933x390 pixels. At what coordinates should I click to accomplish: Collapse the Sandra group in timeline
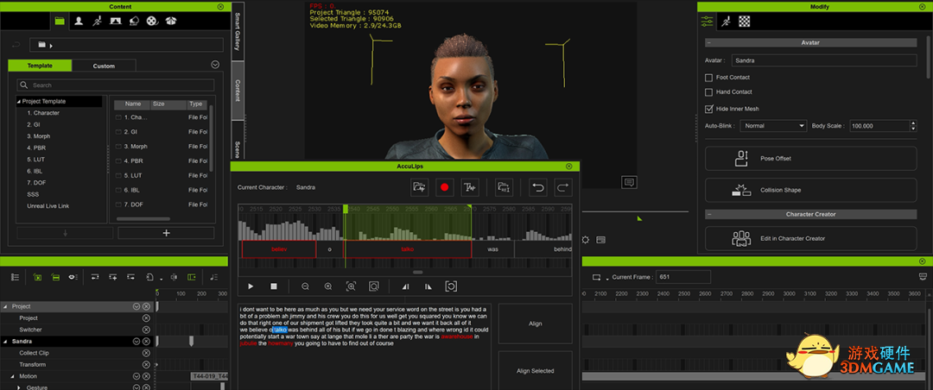tap(5, 342)
